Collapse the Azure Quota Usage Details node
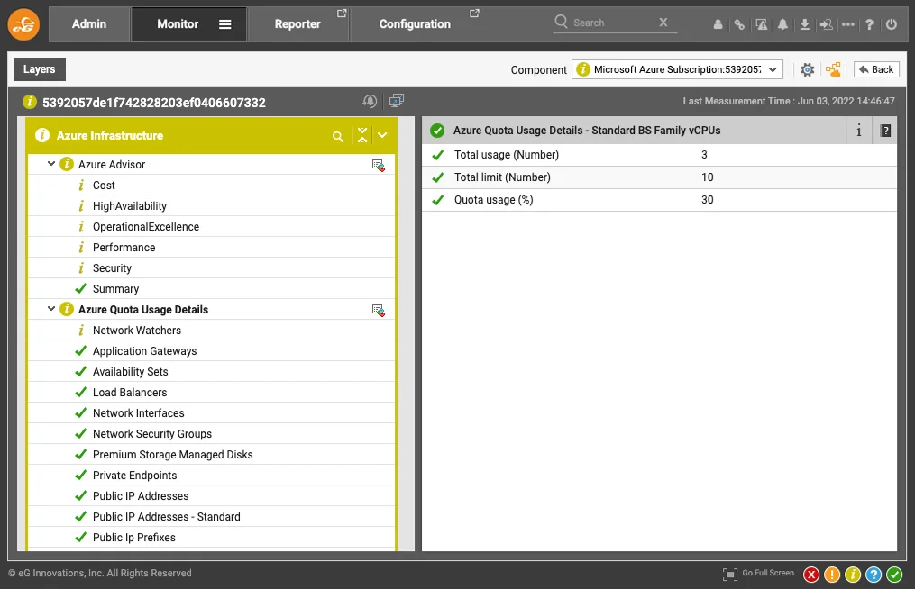The height and width of the screenshot is (589, 915). (51, 309)
